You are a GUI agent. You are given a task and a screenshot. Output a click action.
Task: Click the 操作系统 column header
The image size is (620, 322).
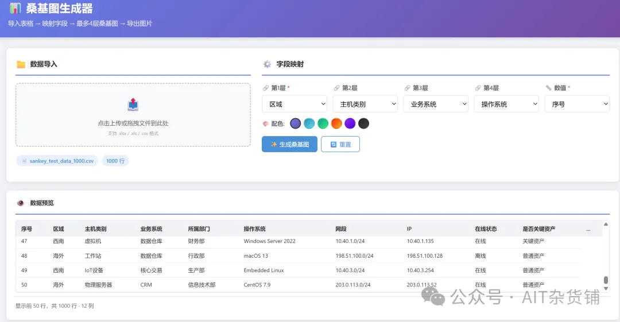click(x=255, y=229)
